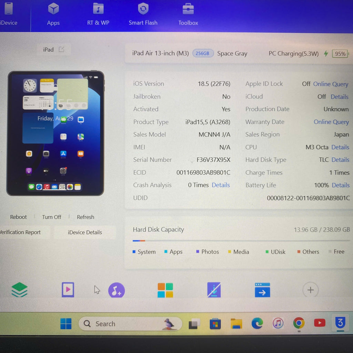Open the green stacked layers tool

click(20, 290)
